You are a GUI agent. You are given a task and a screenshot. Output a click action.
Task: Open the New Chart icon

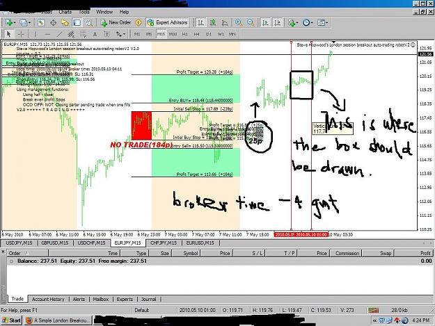(x=8, y=23)
